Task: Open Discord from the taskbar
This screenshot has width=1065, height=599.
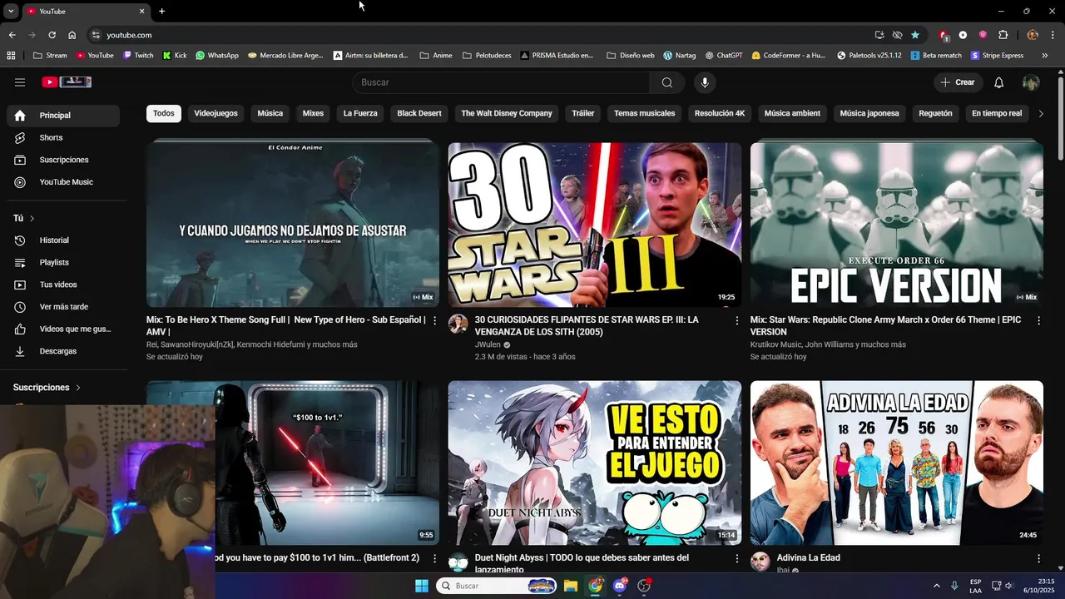Action: pyautogui.click(x=619, y=586)
